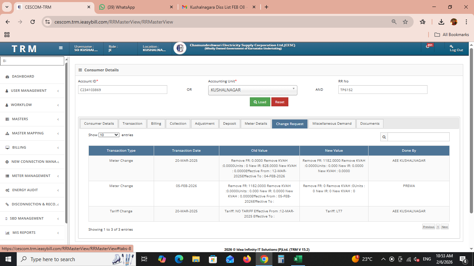Click pagination page 1 button
Image resolution: width=474 pixels, height=266 pixels.
(x=438, y=227)
